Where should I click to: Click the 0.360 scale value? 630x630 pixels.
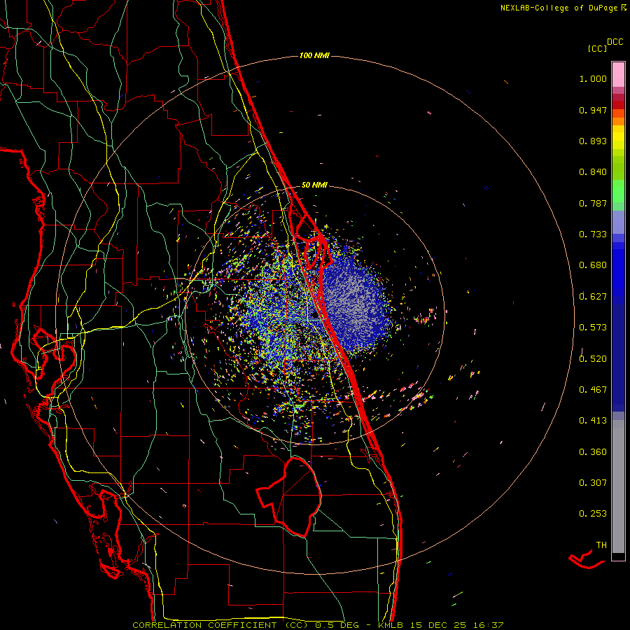593,452
